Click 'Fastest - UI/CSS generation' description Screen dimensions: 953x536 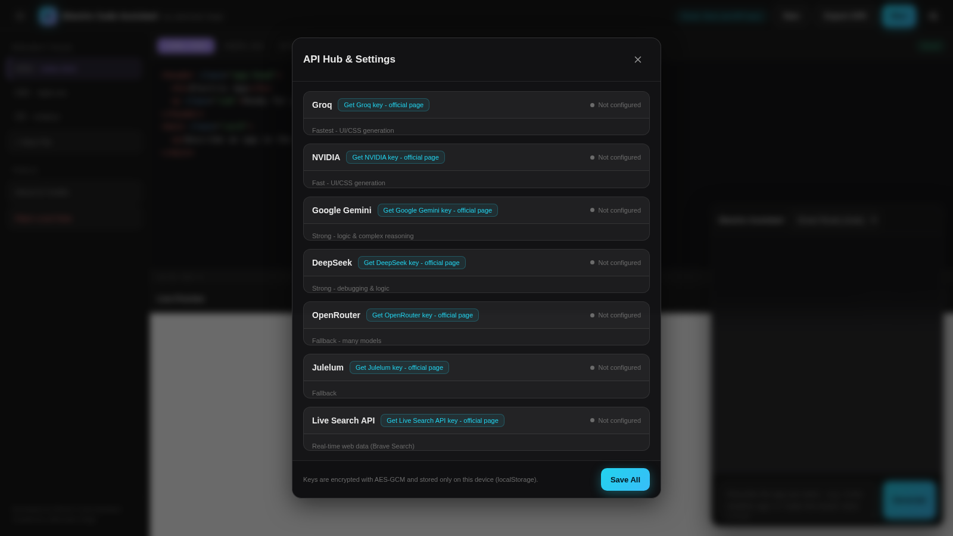tap(353, 130)
